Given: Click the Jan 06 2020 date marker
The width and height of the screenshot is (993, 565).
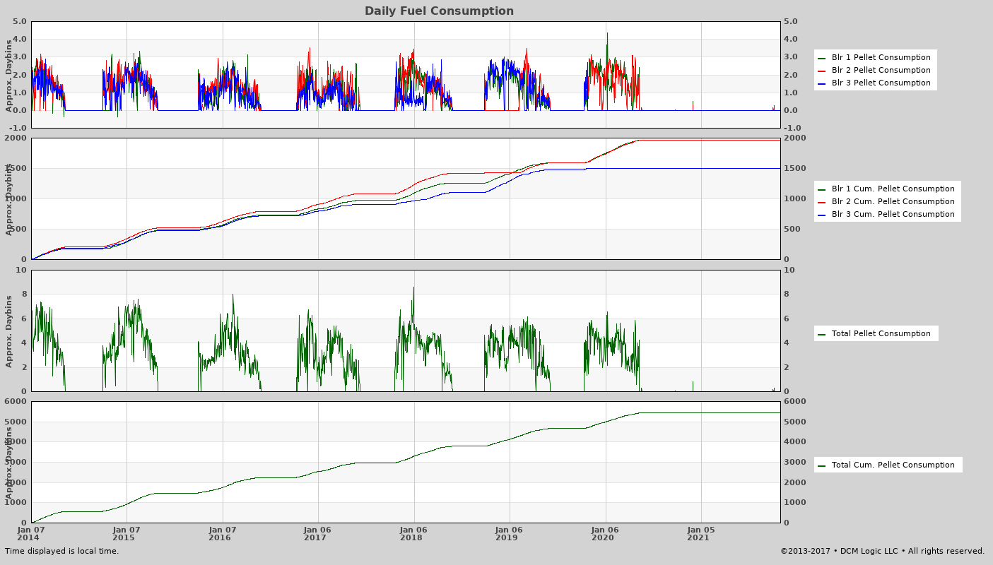Looking at the screenshot, I should [x=606, y=533].
